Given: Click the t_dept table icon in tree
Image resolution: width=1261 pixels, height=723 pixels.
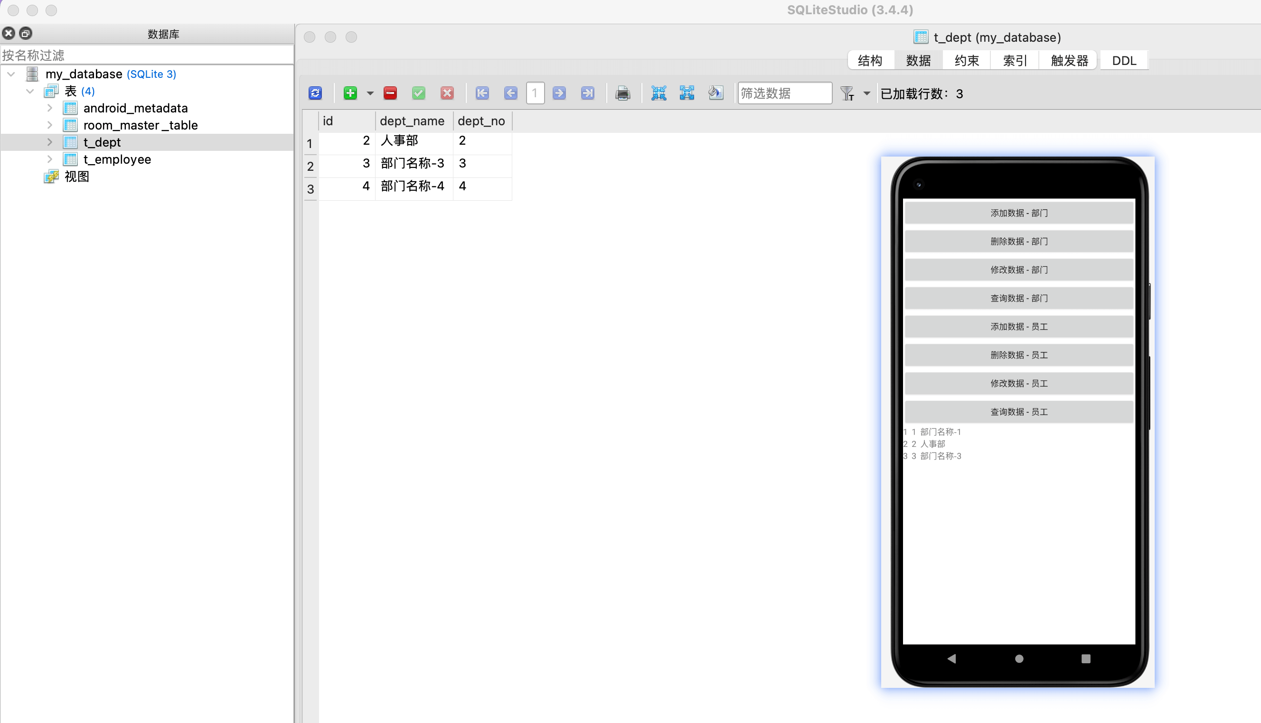Looking at the screenshot, I should [70, 142].
